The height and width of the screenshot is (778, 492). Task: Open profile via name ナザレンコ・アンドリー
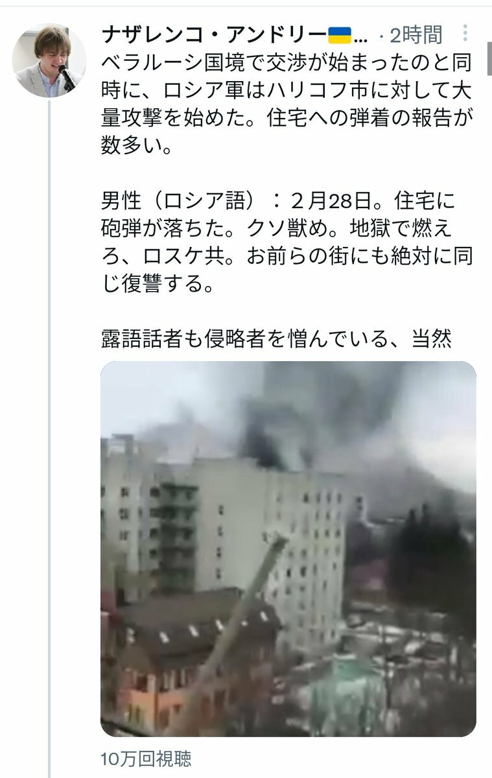[214, 34]
